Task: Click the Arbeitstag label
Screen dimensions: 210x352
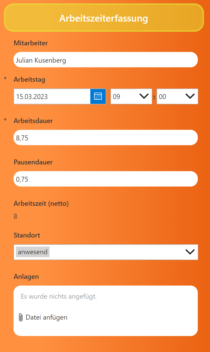Action: click(x=30, y=80)
